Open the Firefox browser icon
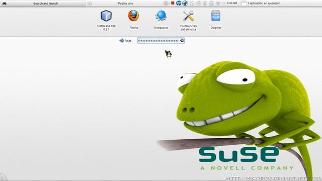 coord(134,16)
